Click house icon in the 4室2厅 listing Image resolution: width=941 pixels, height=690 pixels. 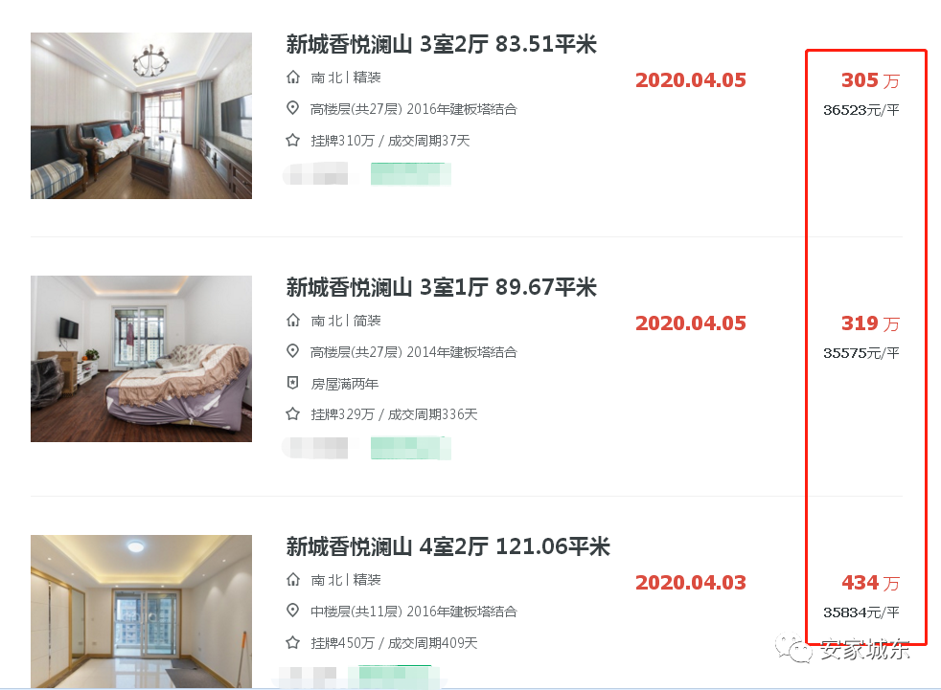point(293,580)
